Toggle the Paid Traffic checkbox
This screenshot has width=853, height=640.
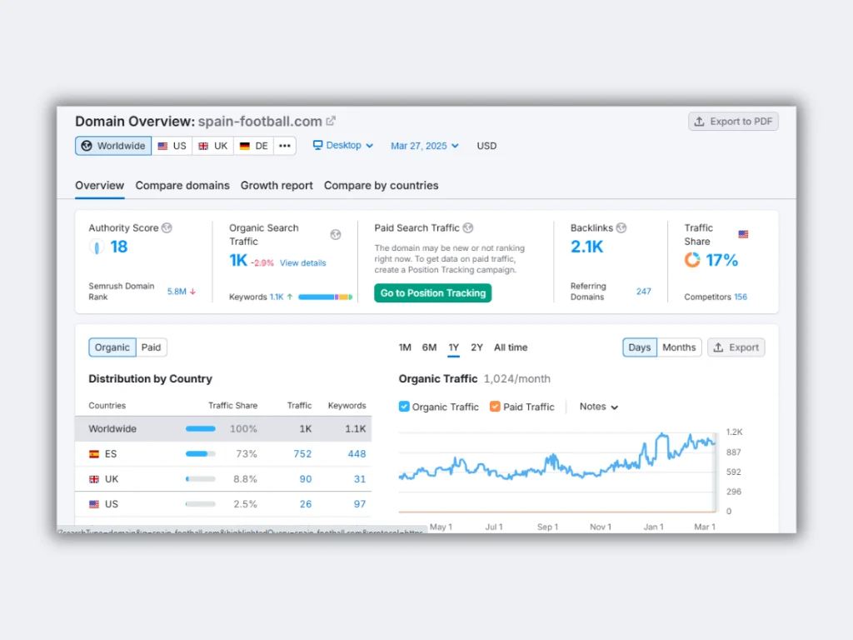(495, 406)
